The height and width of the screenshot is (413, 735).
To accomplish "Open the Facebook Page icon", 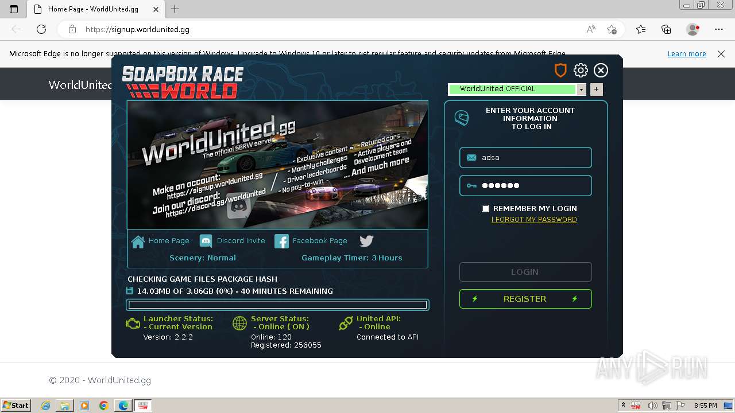I will [281, 241].
